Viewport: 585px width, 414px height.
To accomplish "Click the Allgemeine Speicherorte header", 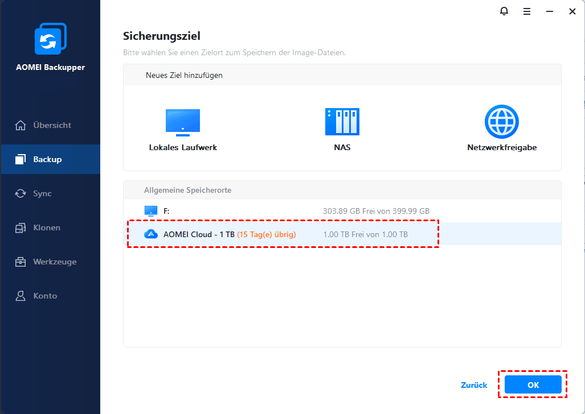I will pos(187,190).
